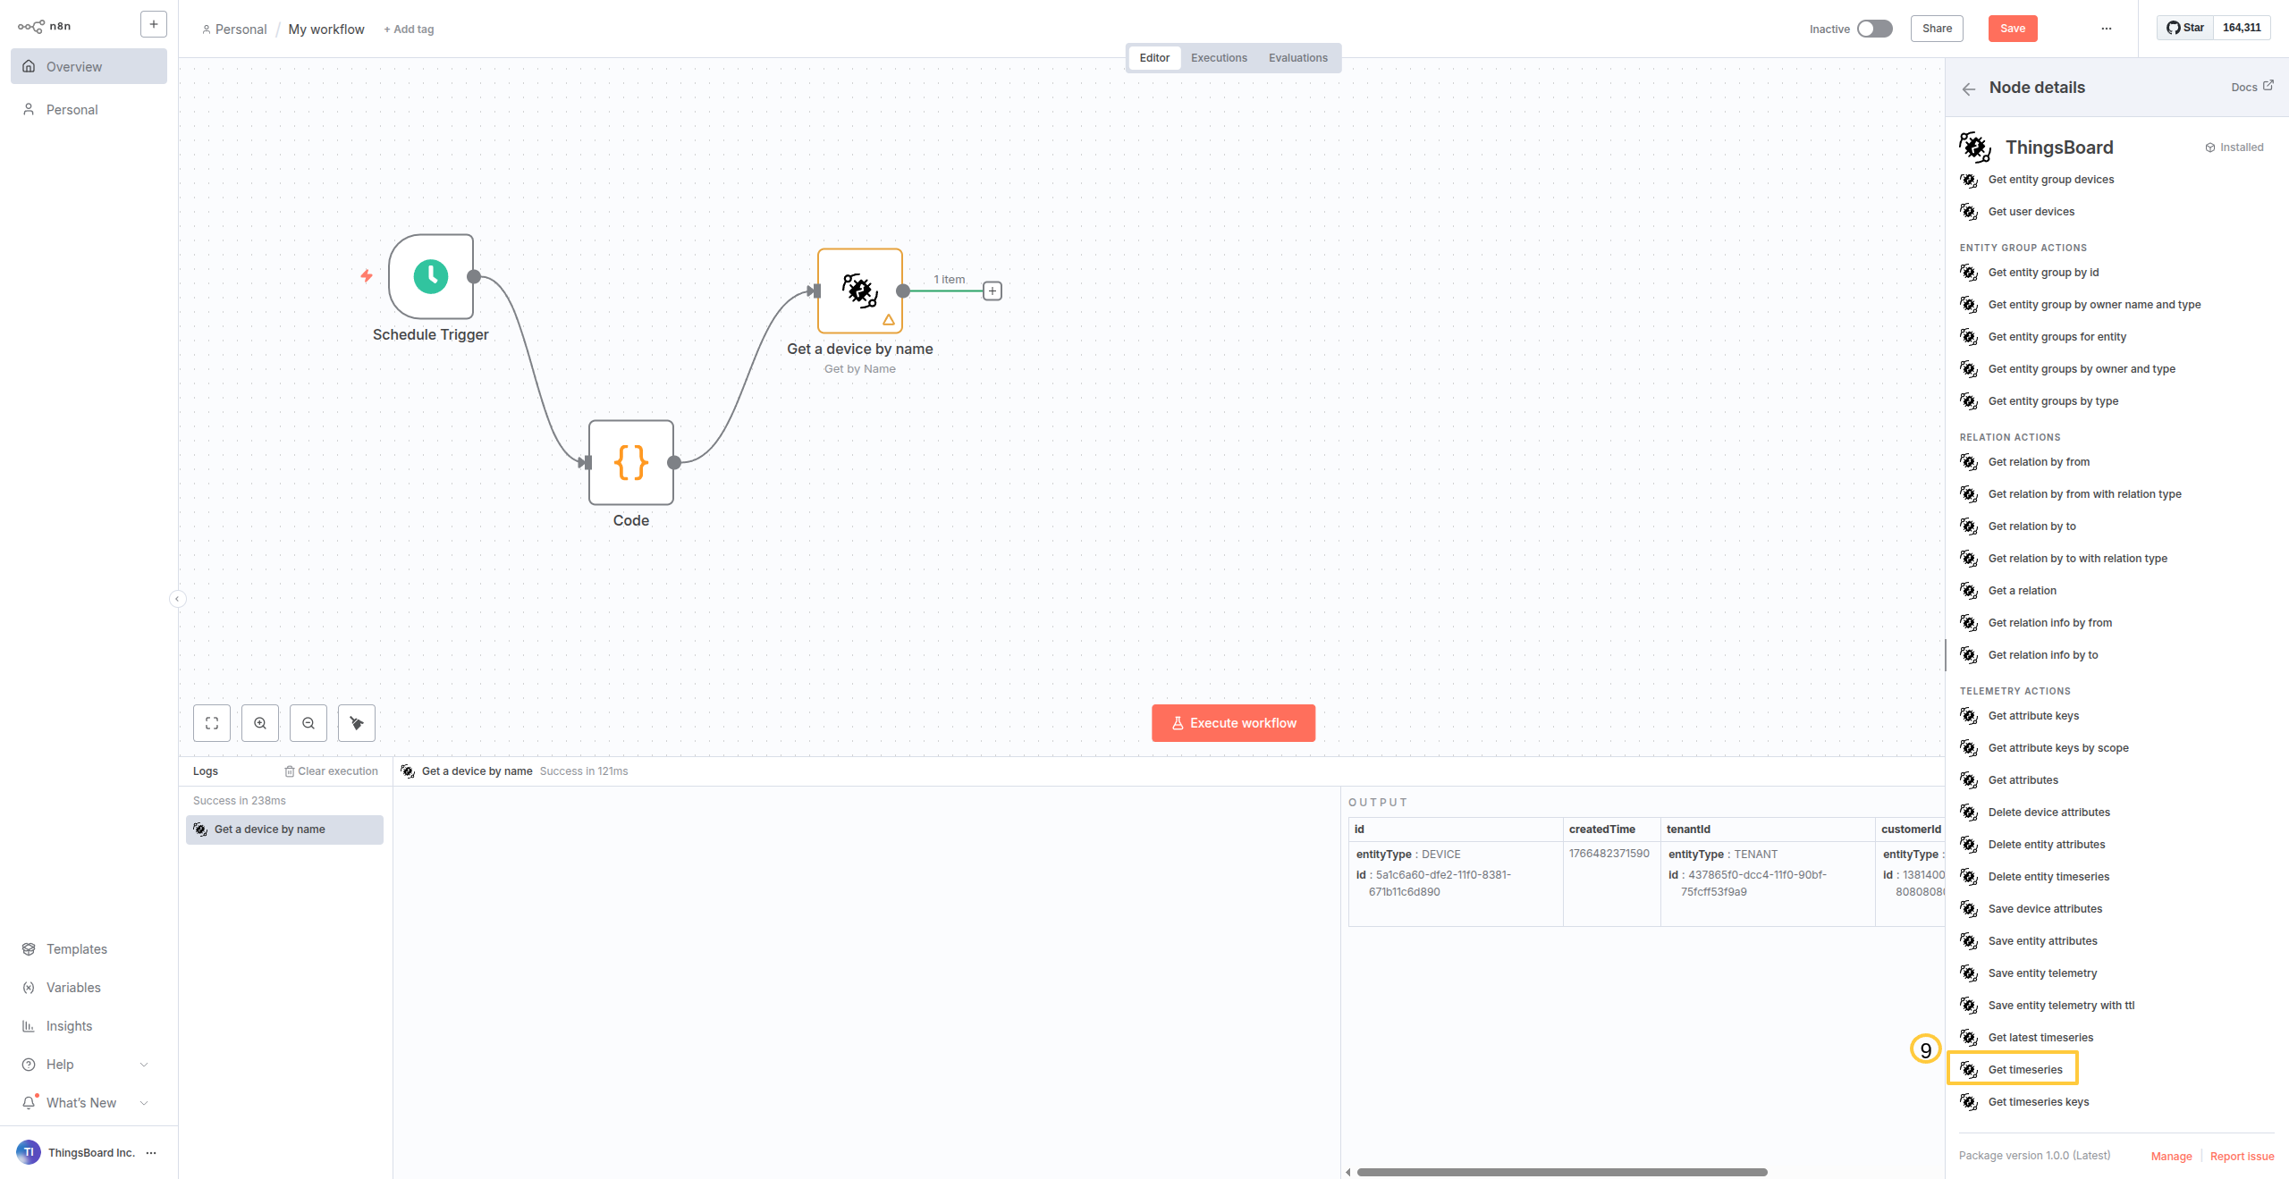This screenshot has width=2289, height=1179.
Task: Choose the Get timeseries action
Action: [x=2024, y=1070]
